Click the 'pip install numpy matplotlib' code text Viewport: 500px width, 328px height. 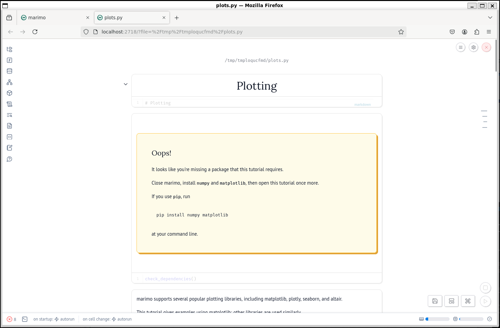192,215
